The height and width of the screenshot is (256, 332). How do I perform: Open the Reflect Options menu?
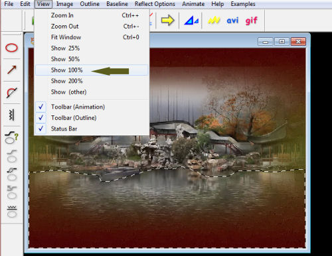tap(155, 4)
